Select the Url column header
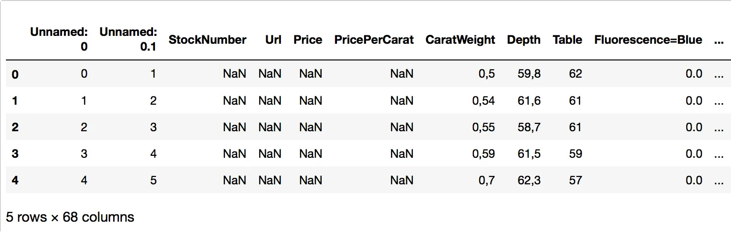 (x=273, y=40)
